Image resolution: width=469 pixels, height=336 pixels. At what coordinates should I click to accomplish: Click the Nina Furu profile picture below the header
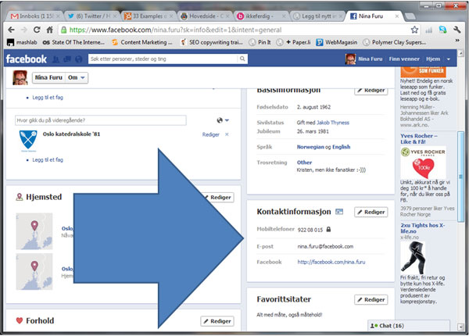(x=20, y=77)
